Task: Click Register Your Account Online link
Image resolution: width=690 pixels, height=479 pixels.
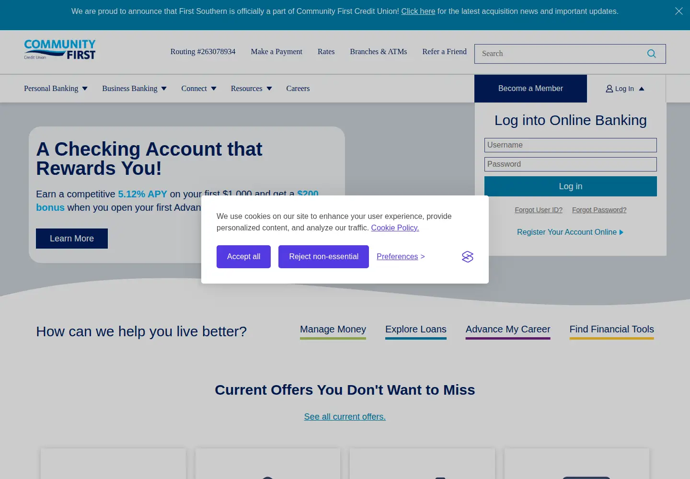Action: (x=570, y=232)
